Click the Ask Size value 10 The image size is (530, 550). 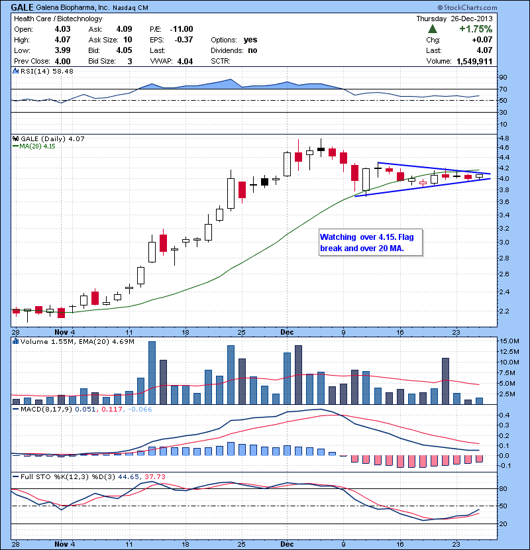pos(128,40)
